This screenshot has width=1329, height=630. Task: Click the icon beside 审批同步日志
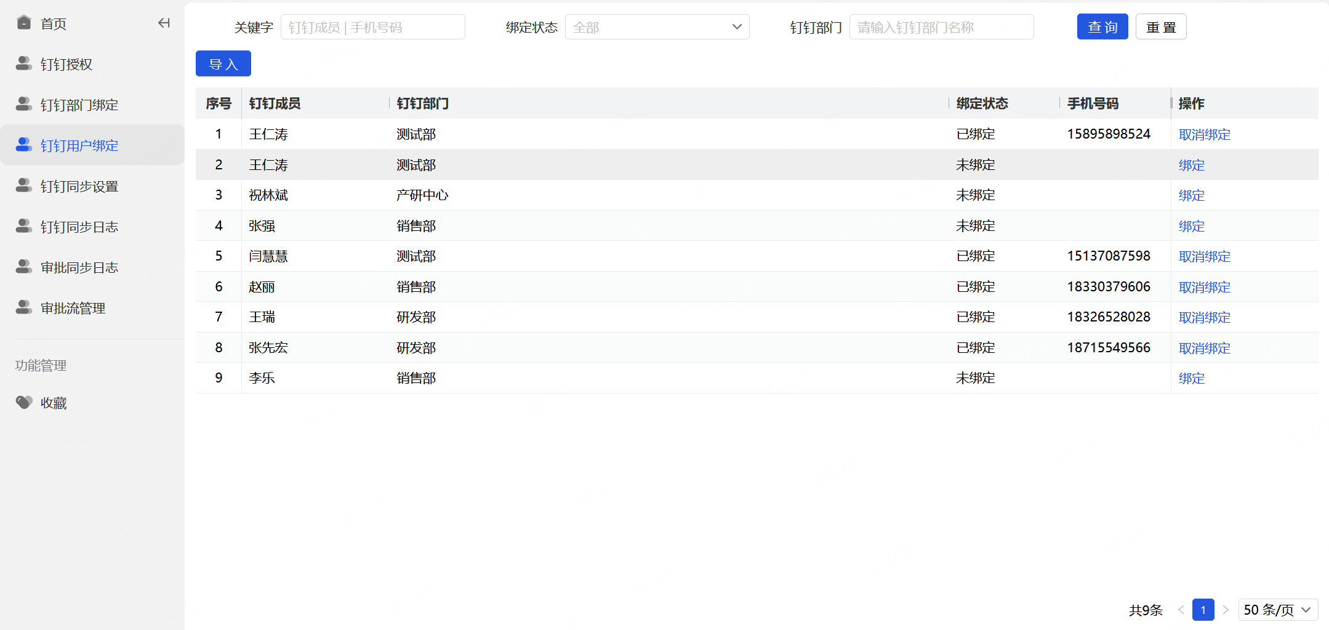pyautogui.click(x=24, y=267)
